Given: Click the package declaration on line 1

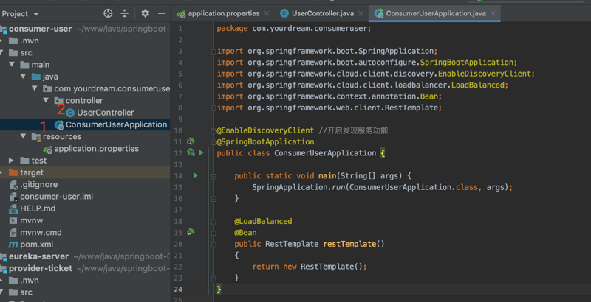Looking at the screenshot, I should click(x=294, y=29).
